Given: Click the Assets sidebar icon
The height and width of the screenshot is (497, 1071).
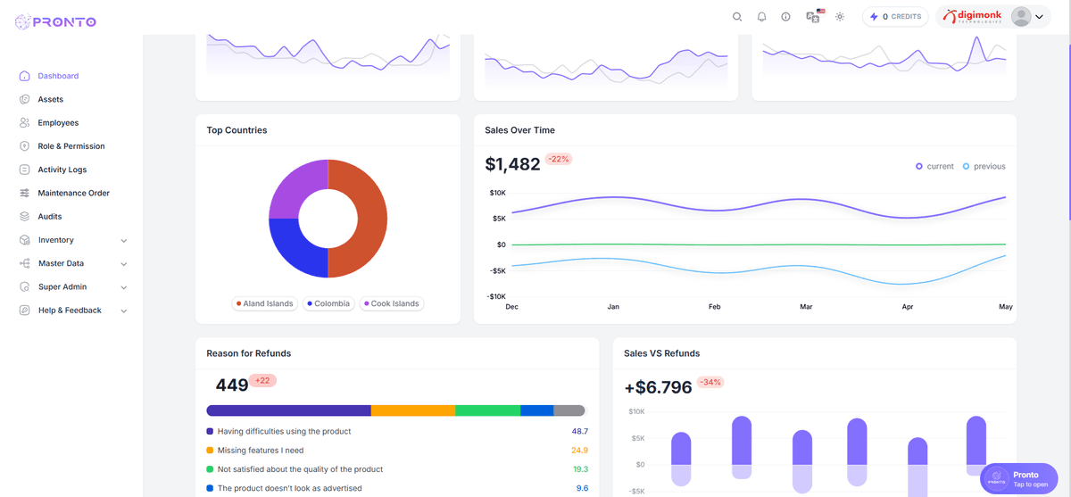Looking at the screenshot, I should 25,99.
